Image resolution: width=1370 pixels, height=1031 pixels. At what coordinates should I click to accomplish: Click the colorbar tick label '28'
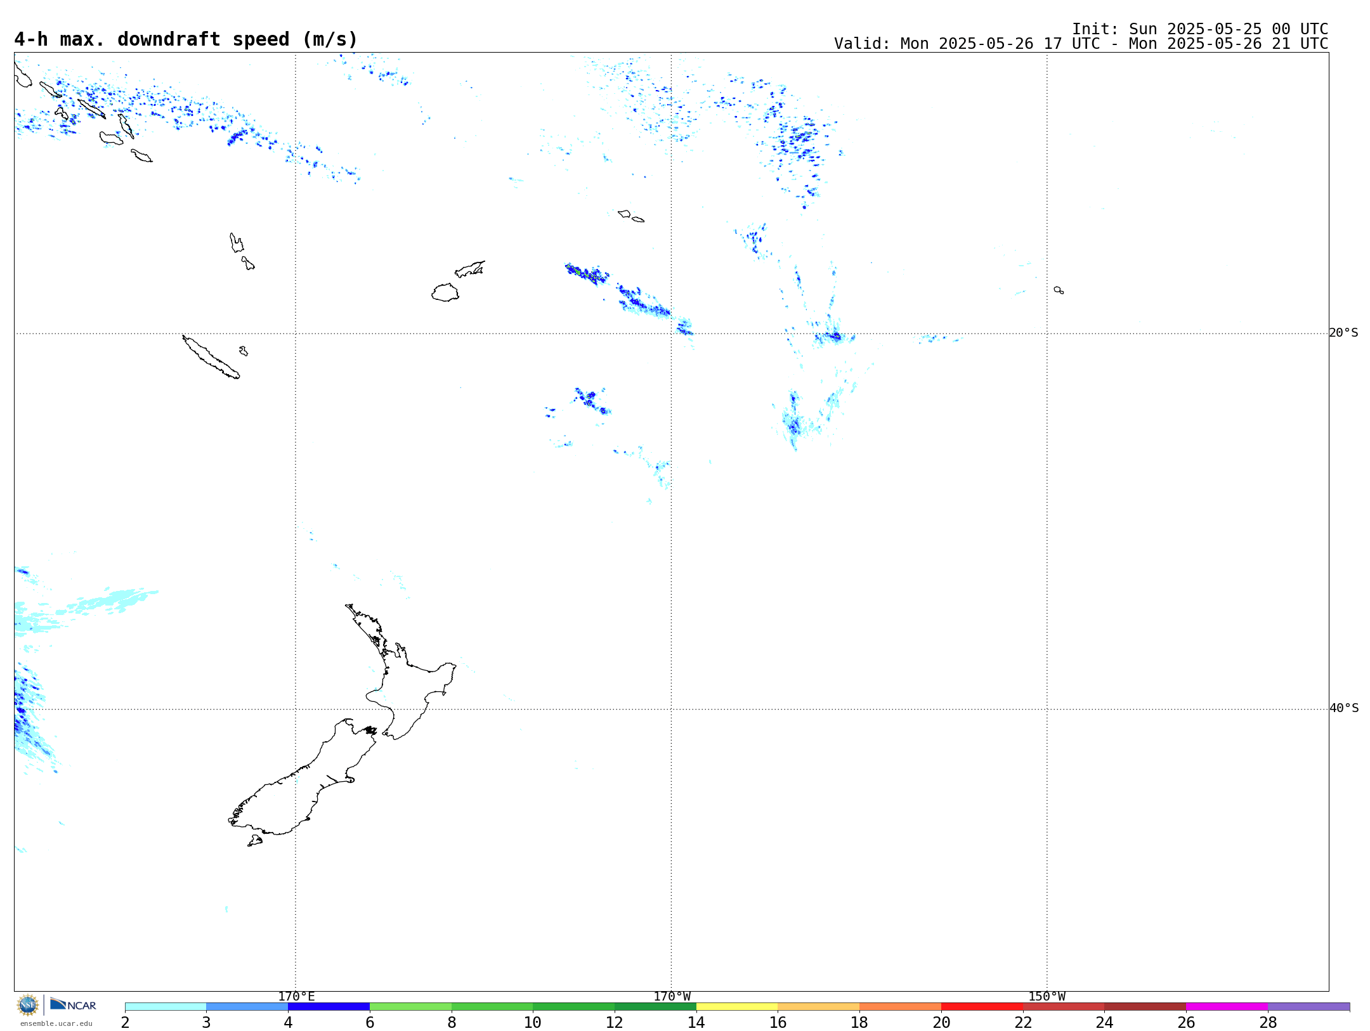[x=1268, y=1022]
